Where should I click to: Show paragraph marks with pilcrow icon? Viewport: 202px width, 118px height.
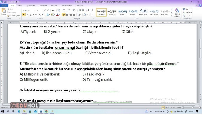(x=92, y=10)
